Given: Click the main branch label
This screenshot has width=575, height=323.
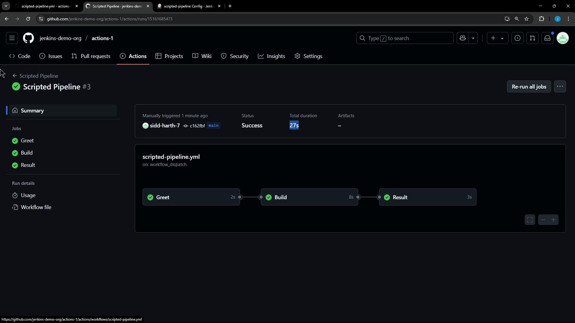Looking at the screenshot, I should (x=214, y=126).
